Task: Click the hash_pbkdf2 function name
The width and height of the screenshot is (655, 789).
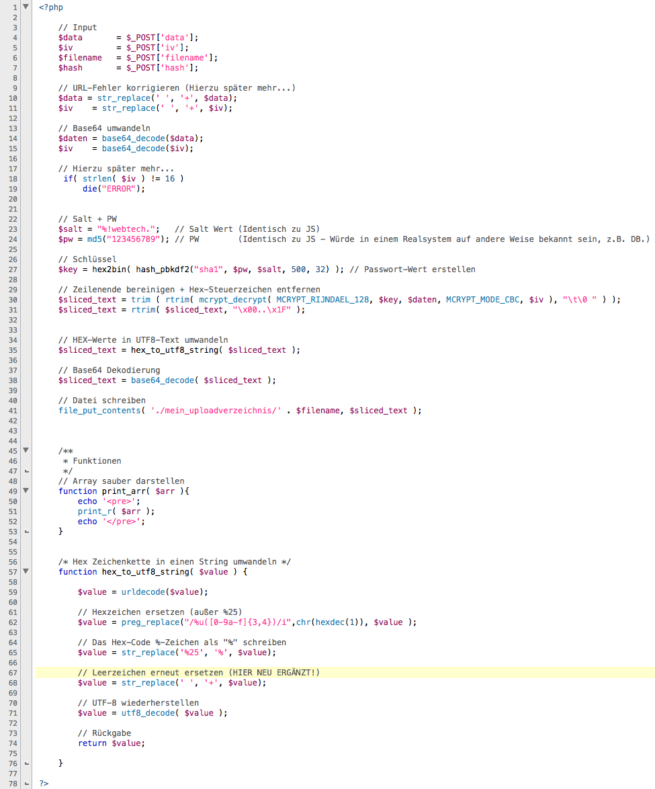Action: 162,269
